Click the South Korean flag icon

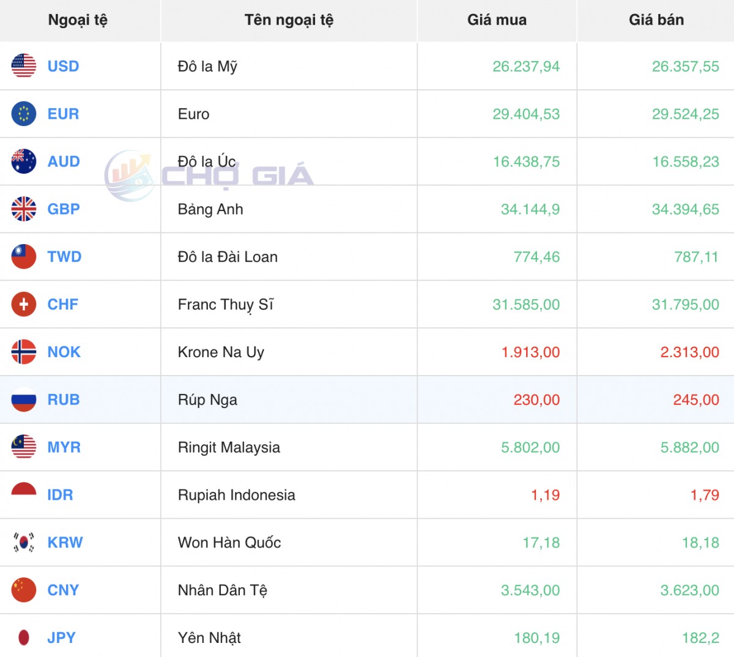[x=24, y=543]
